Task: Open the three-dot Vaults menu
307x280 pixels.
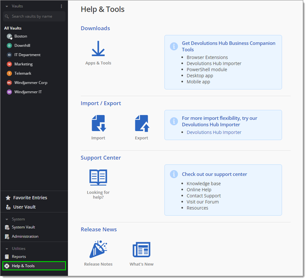Action: click(62, 6)
